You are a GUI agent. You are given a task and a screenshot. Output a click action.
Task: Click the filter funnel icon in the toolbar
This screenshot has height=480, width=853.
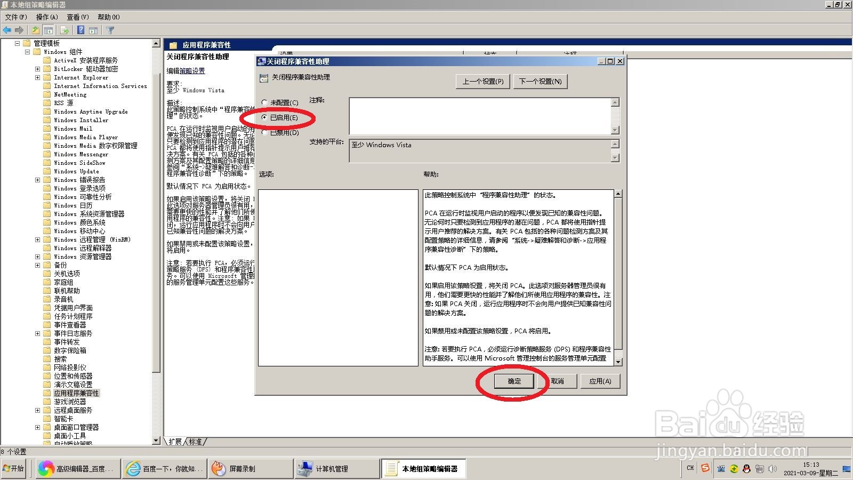[110, 30]
